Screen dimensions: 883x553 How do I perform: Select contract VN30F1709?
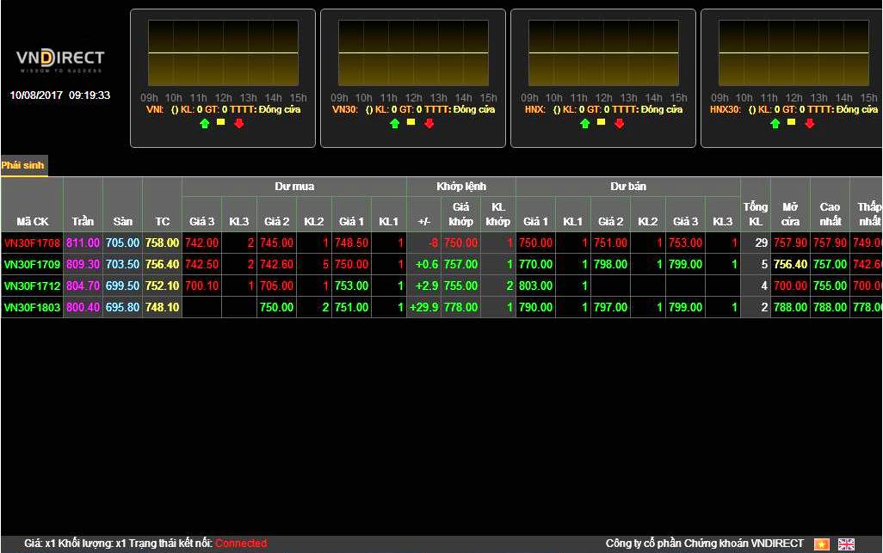tap(32, 264)
